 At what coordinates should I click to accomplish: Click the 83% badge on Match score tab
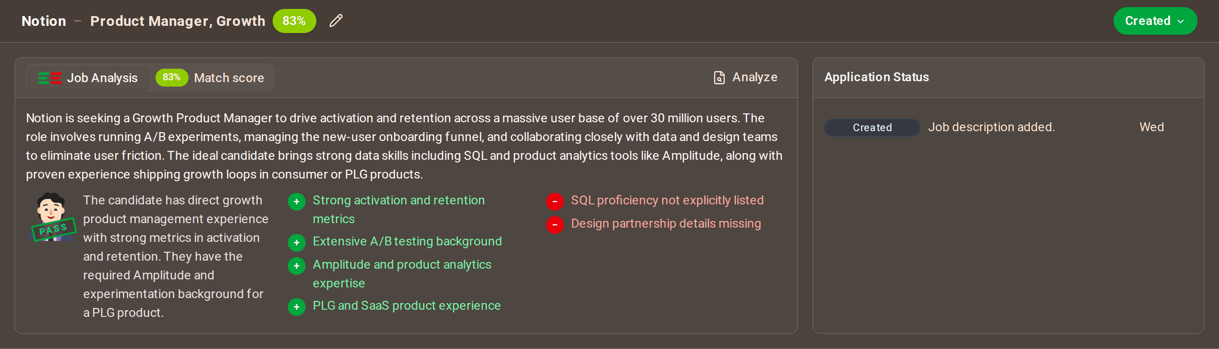[171, 78]
